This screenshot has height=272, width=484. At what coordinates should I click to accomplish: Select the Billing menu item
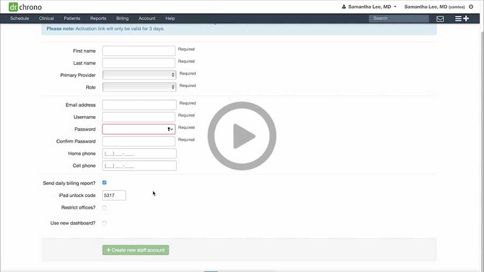click(122, 19)
